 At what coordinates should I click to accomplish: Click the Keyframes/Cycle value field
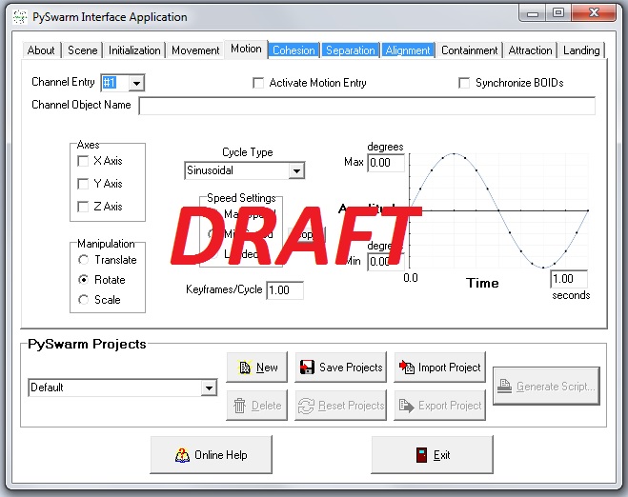pyautogui.click(x=285, y=290)
